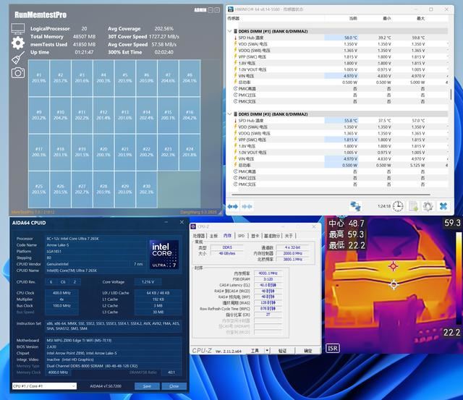The width and height of the screenshot is (463, 400).
Task: Minimize RunMemtestPro using its title bar button
Action: [211, 10]
